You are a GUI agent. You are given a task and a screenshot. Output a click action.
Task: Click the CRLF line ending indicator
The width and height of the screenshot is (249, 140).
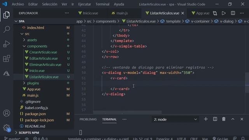194,138
